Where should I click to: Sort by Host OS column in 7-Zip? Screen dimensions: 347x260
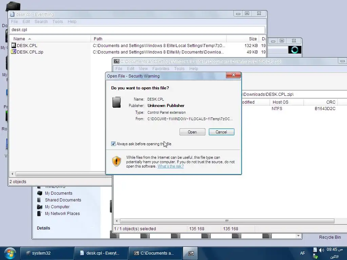pos(287,102)
